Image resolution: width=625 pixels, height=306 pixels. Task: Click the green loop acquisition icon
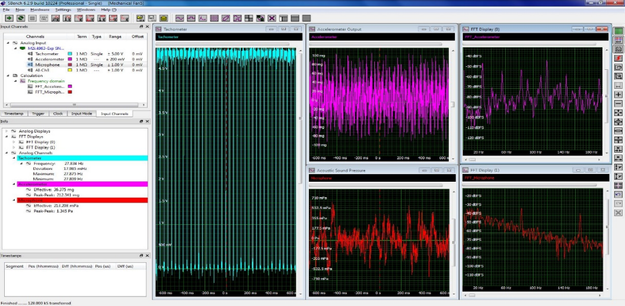coord(20,18)
